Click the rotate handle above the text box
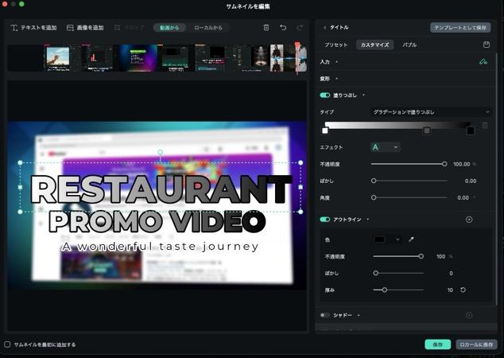Screen dimensions: 504x358 [x=160, y=152]
